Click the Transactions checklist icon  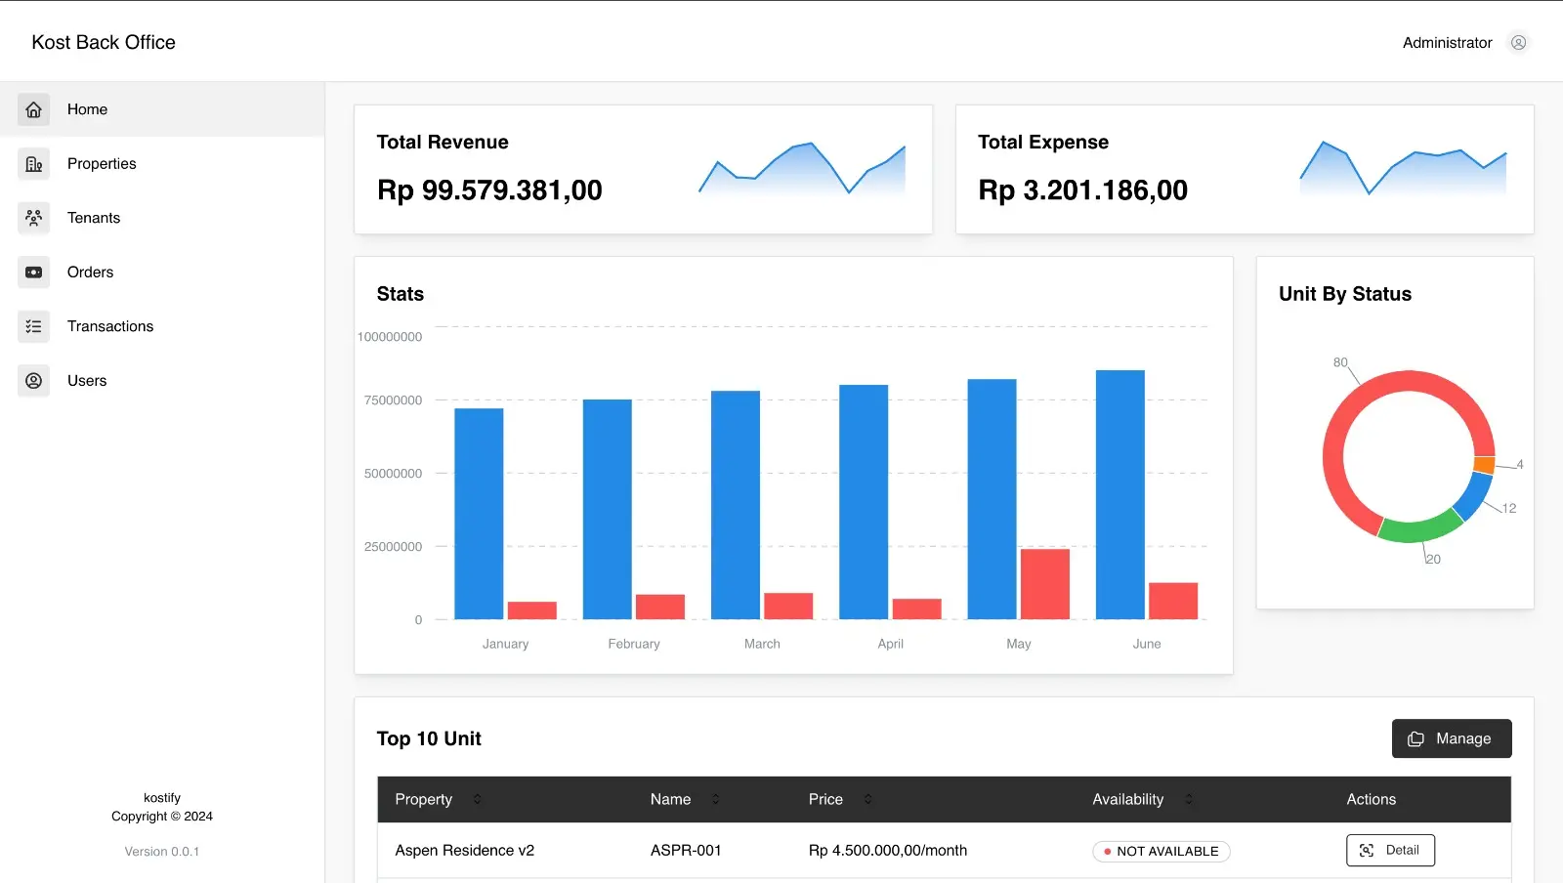33,326
